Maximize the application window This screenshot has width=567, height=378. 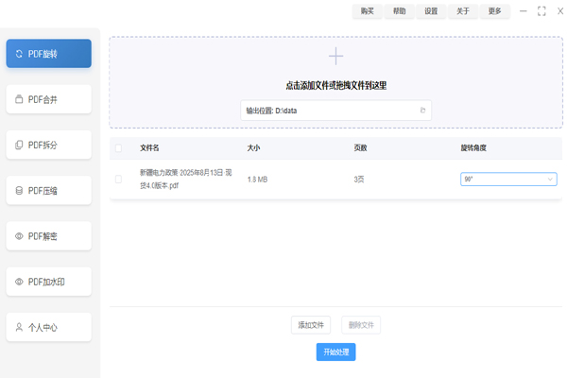click(x=541, y=11)
